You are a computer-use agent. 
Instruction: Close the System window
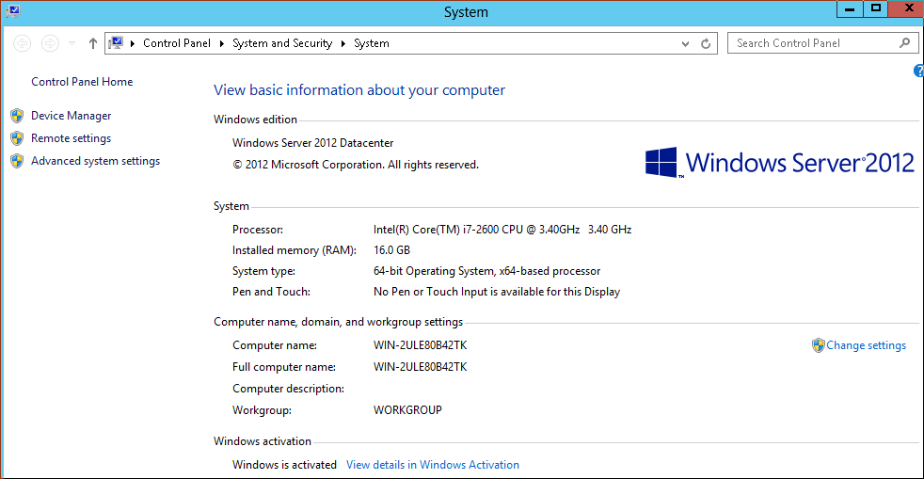point(907,8)
